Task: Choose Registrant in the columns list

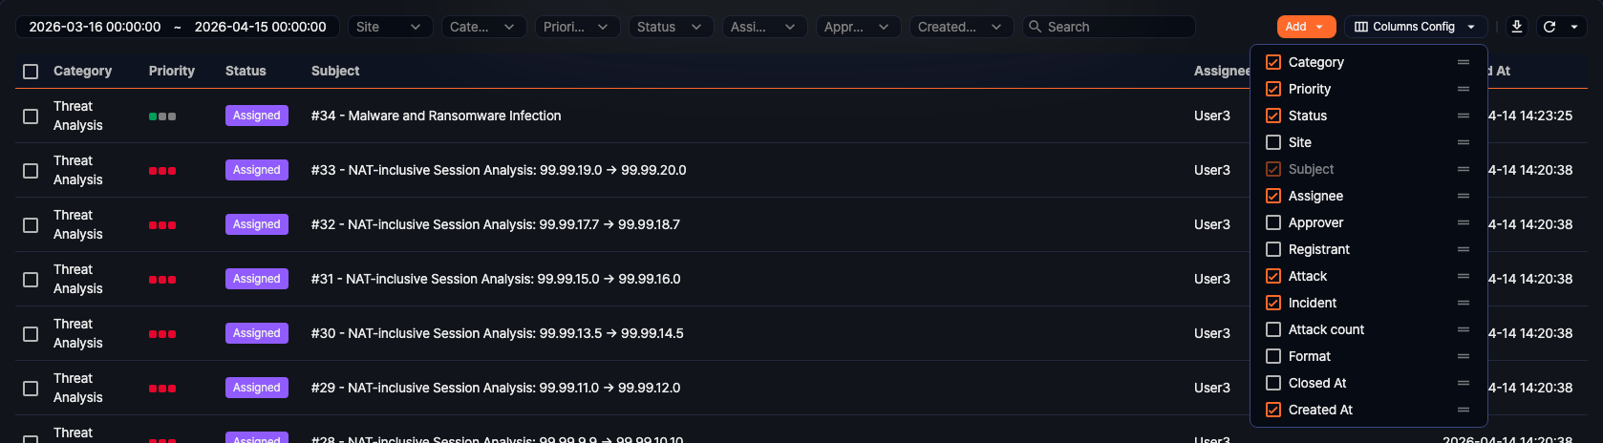Action: pos(1318,249)
